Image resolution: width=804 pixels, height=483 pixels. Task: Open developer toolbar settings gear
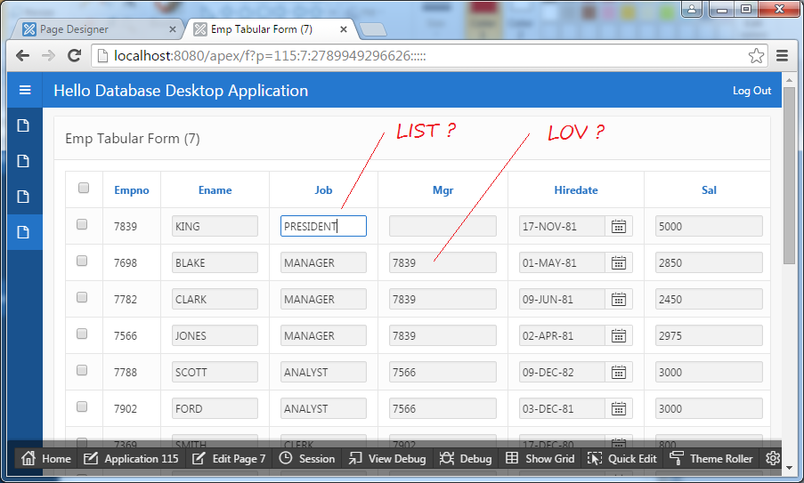click(x=773, y=458)
